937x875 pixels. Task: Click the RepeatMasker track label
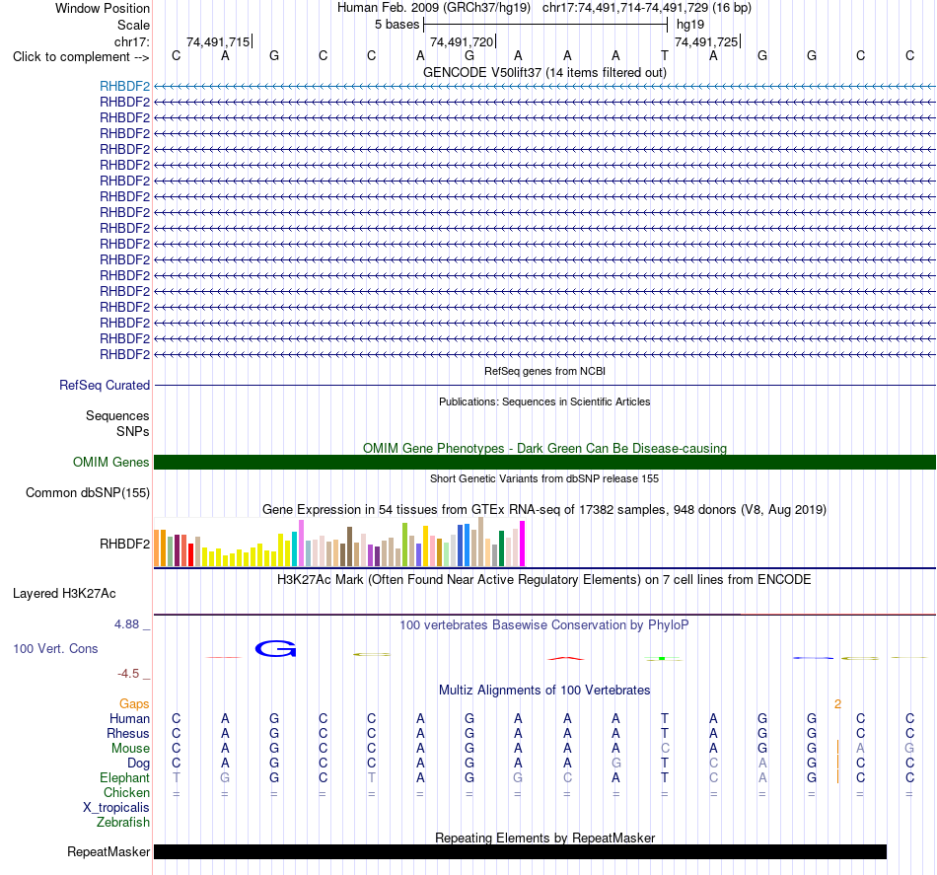[x=108, y=851]
